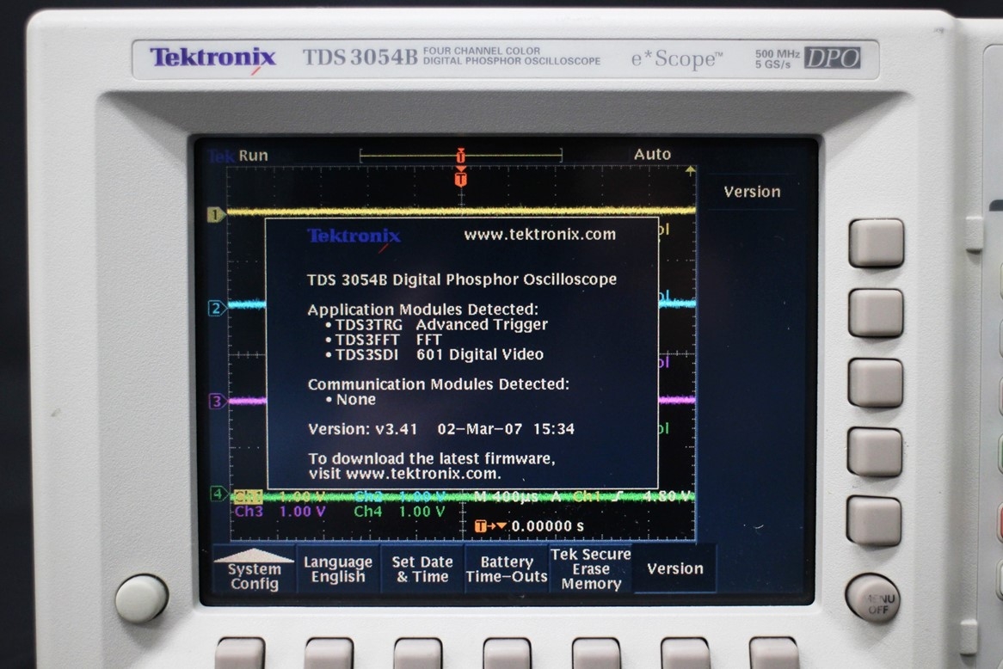Screen dimensions: 1003x669
Task: Push bezel button below Battery Time-Outs
Action: pos(507,653)
